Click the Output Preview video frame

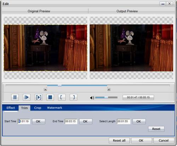(x=131, y=48)
